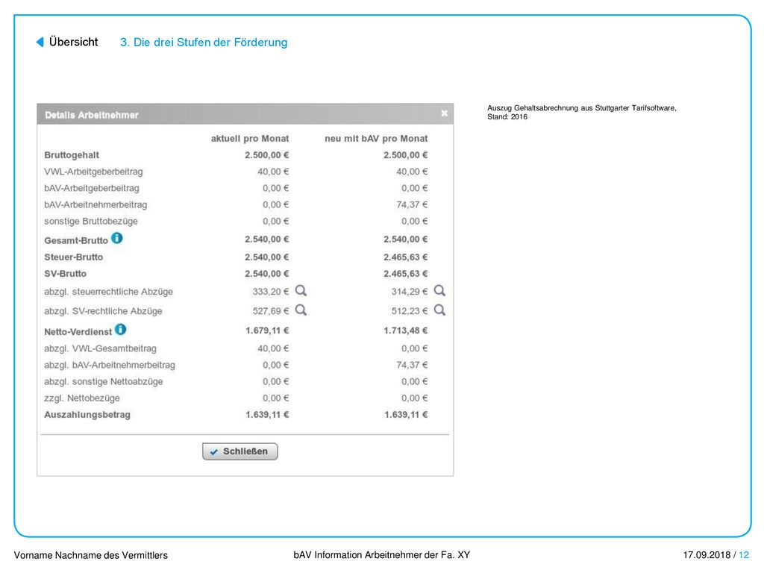Click the blue back arrow beside Übersicht
Viewport: 764px width, 573px height.
click(40, 42)
